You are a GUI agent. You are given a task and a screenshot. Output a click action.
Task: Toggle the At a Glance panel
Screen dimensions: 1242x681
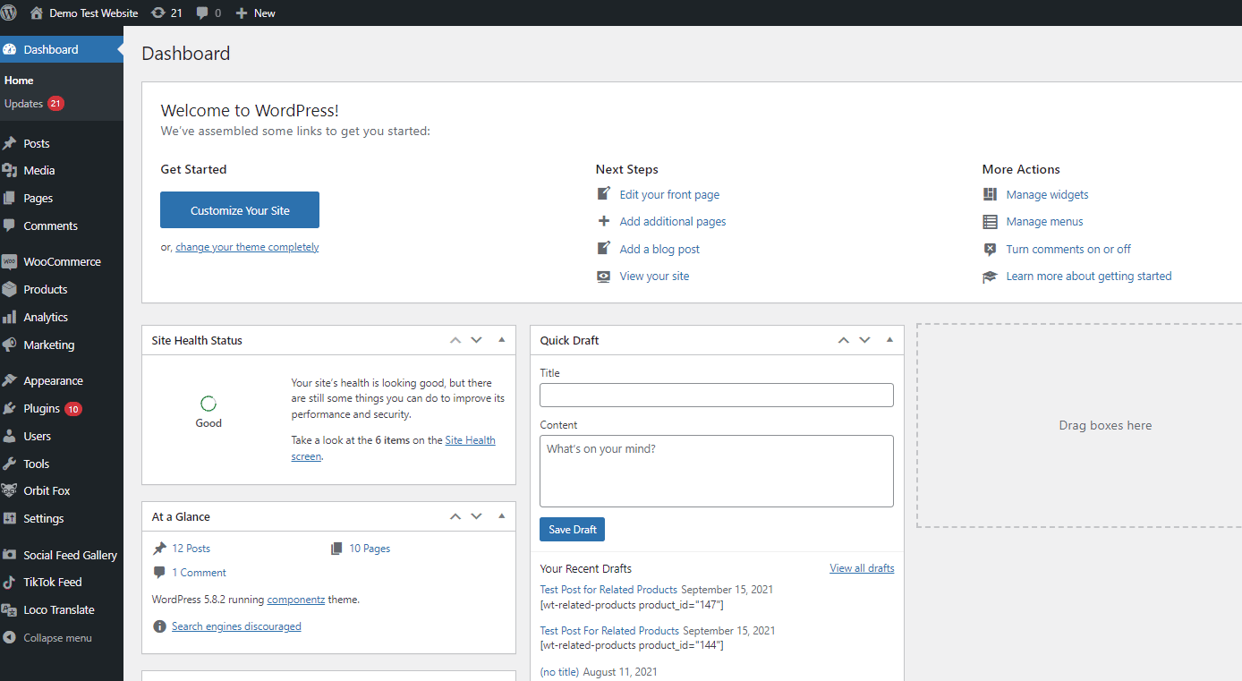coord(502,516)
